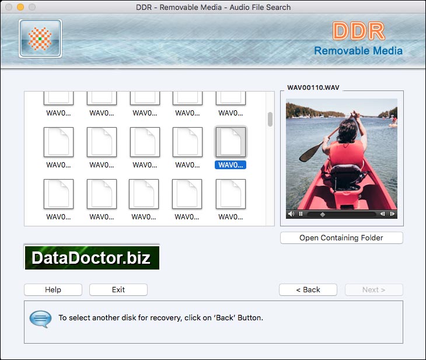426x360 pixels.
Task: Open the DataDoctor.biz banner link
Action: [x=92, y=257]
